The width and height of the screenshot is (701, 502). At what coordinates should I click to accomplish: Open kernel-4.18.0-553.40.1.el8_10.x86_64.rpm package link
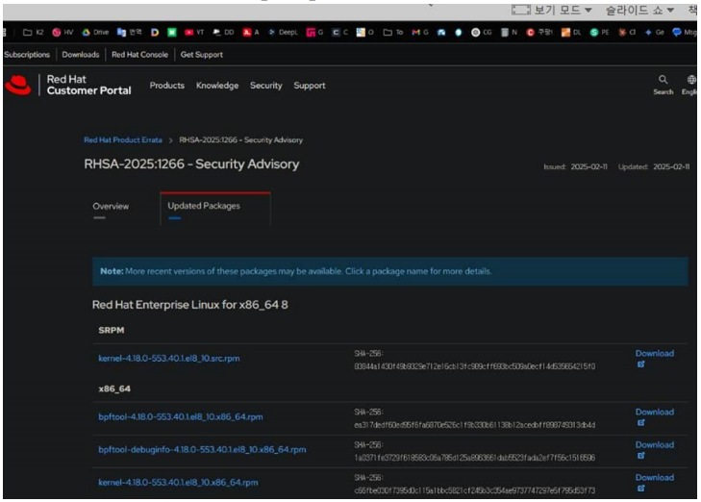(x=178, y=483)
